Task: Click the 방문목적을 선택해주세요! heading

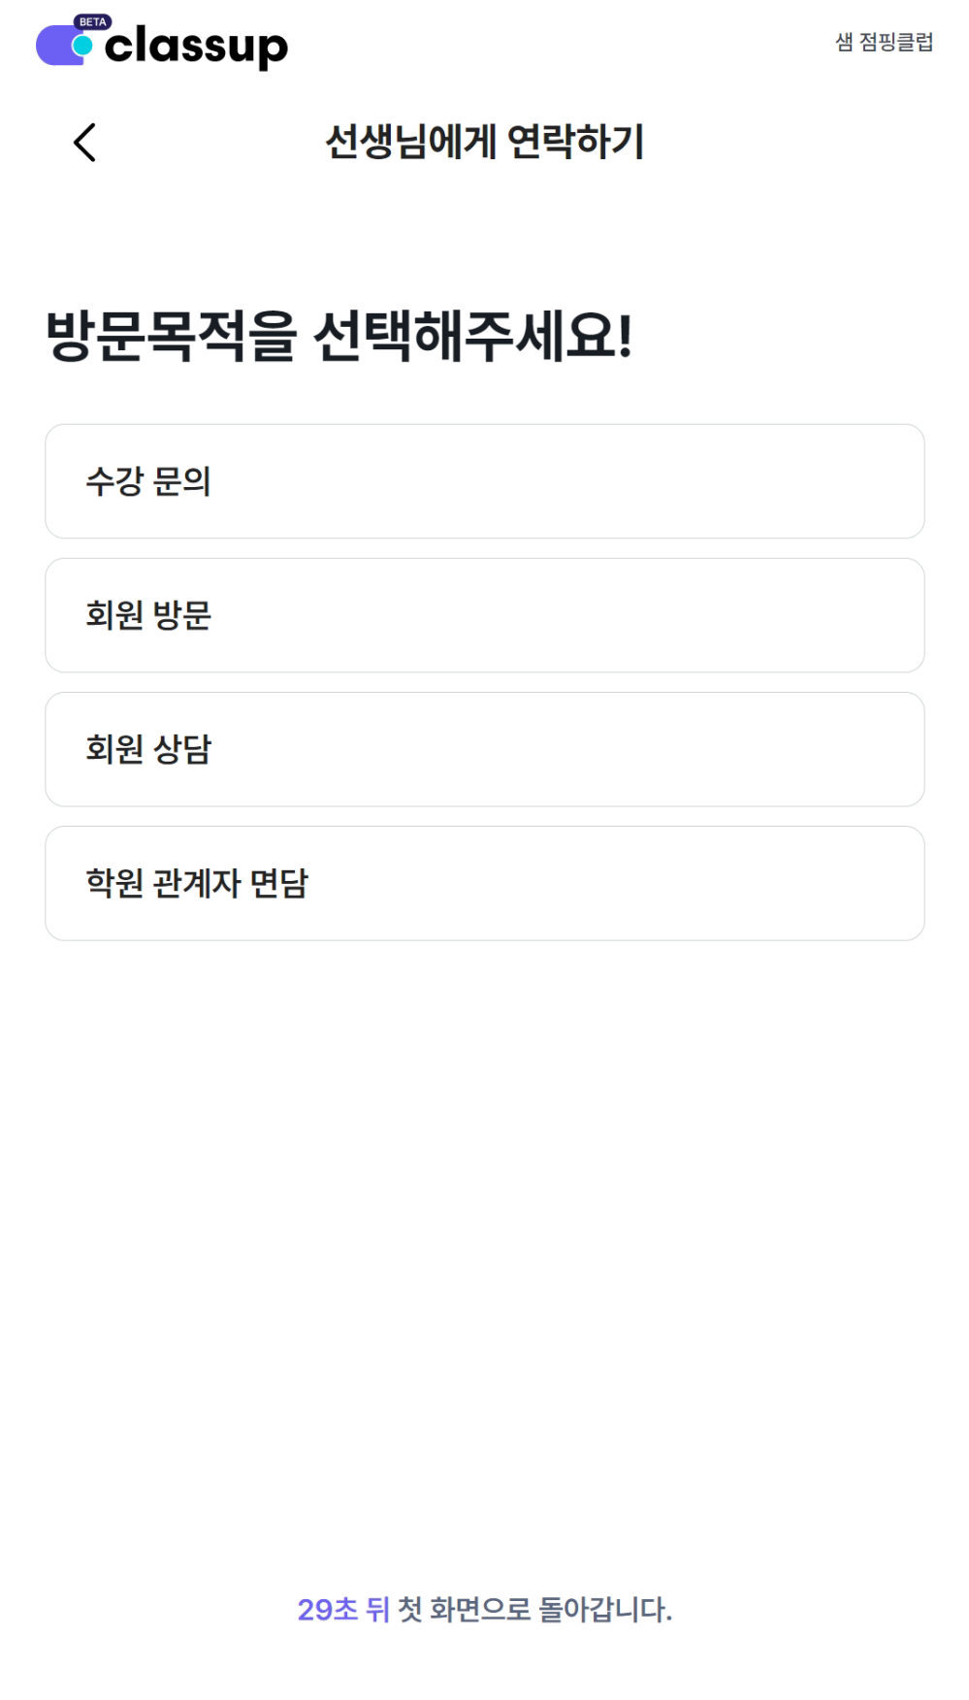Action: [x=339, y=337]
